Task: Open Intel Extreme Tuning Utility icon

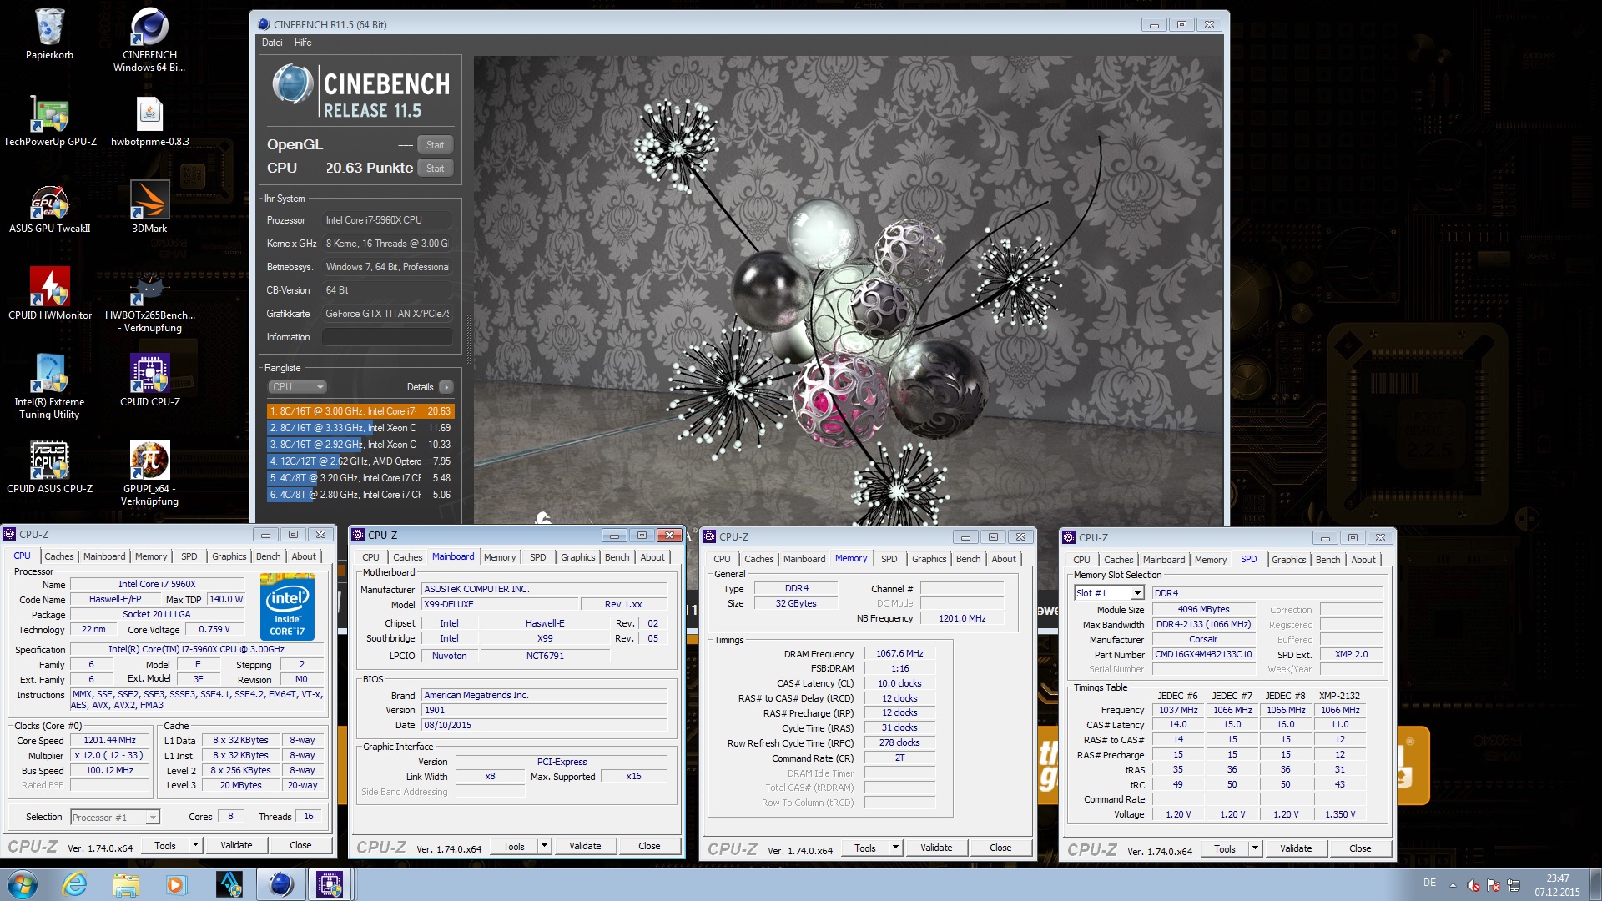Action: (x=49, y=388)
